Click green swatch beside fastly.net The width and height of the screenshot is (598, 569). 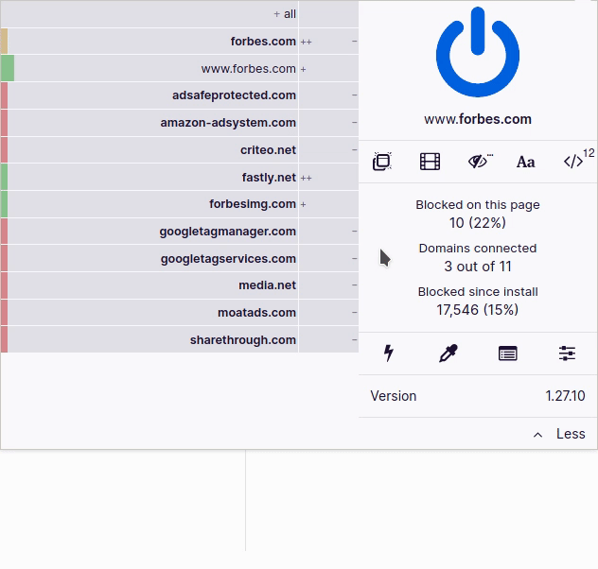[x=4, y=177]
